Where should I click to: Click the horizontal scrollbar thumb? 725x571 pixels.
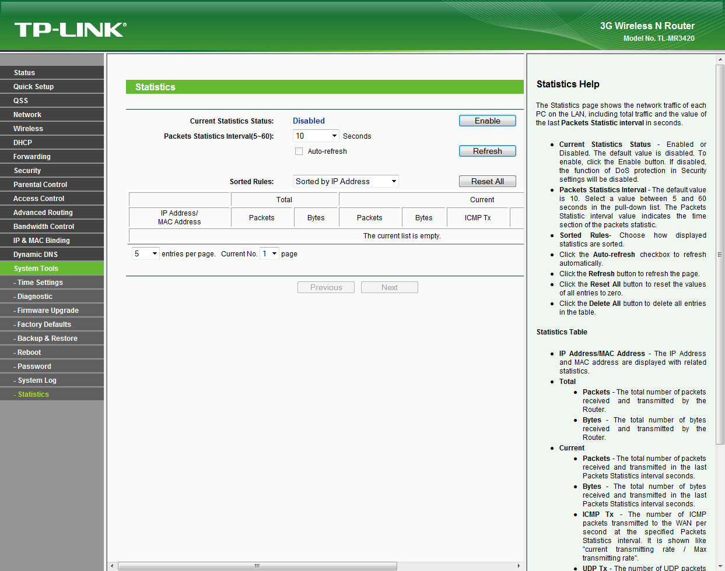point(257,566)
